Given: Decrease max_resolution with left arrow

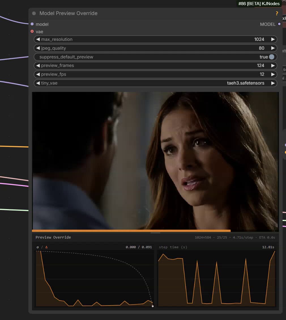Looking at the screenshot, I should click(x=38, y=39).
